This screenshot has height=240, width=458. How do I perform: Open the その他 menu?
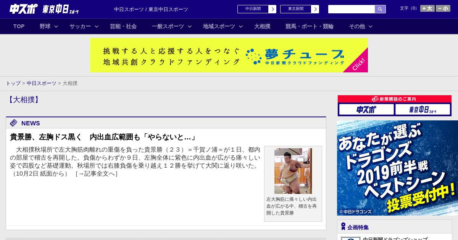(357, 26)
